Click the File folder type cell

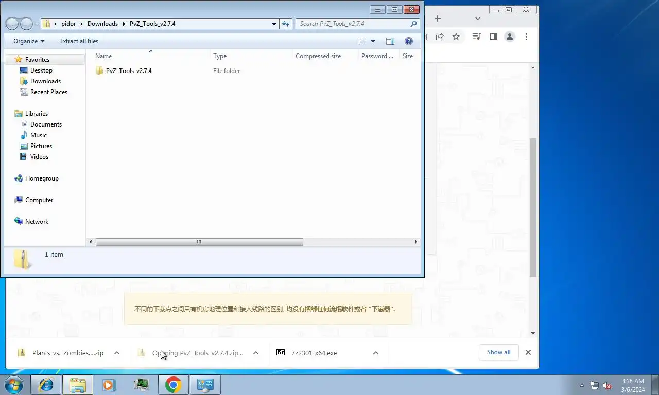227,71
